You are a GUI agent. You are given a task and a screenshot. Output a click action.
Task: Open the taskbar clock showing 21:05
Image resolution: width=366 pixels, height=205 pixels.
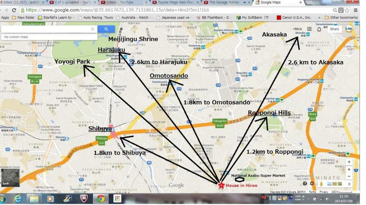coord(344,199)
